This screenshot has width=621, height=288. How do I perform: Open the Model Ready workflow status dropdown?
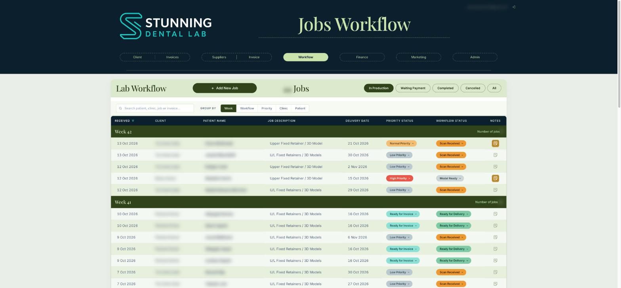[450, 178]
